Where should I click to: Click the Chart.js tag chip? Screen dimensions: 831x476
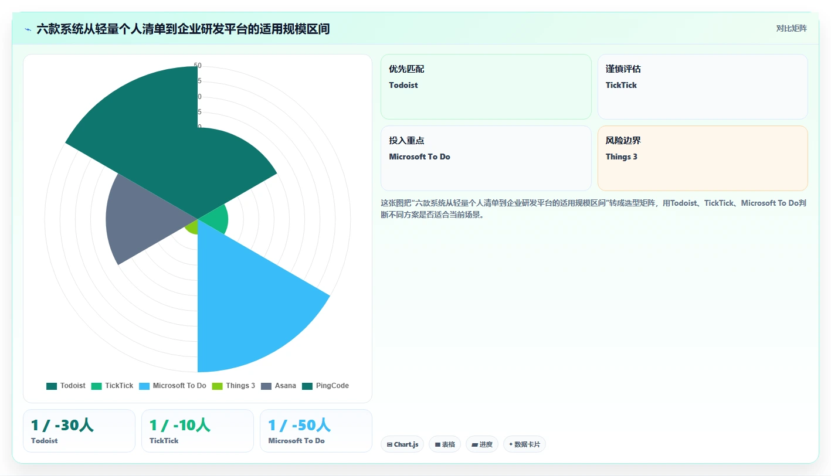[x=402, y=444]
